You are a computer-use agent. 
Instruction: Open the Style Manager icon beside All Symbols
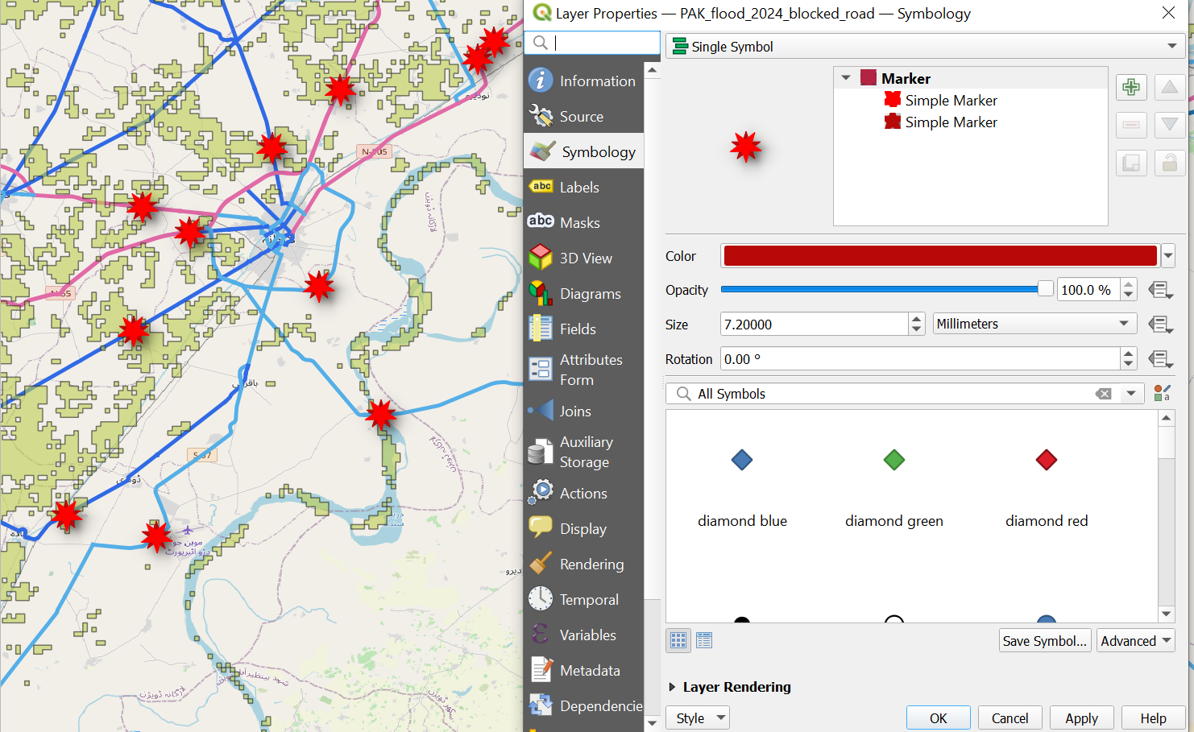click(x=1162, y=394)
